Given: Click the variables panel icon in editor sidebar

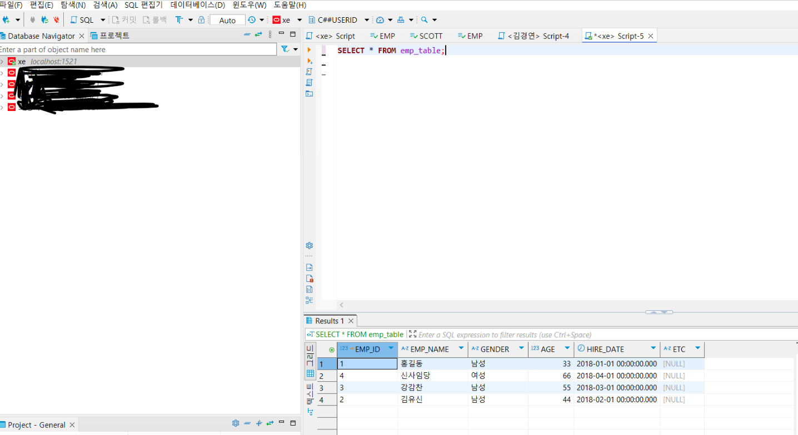Looking at the screenshot, I should pyautogui.click(x=310, y=289).
